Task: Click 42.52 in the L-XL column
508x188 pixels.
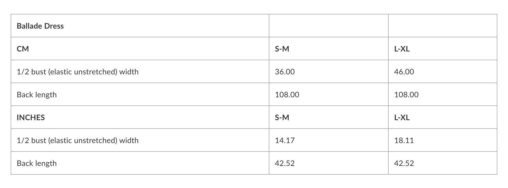Action: [404, 163]
